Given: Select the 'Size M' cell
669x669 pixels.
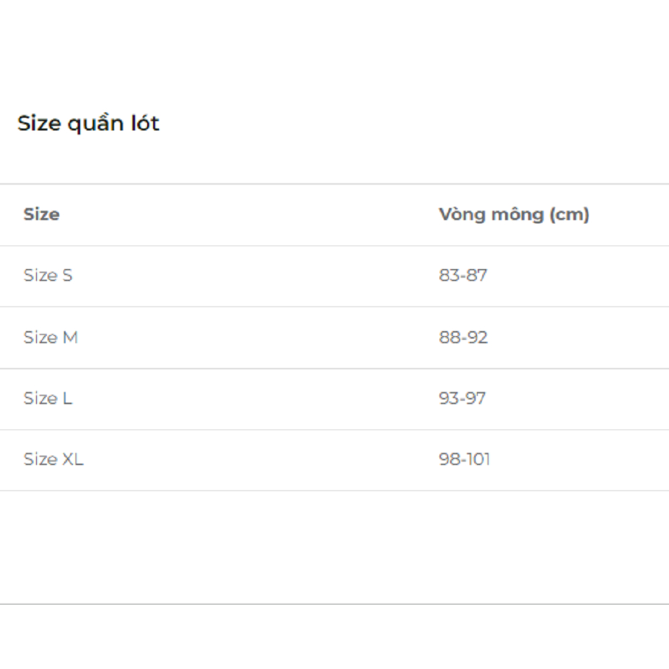Looking at the screenshot, I should (x=51, y=337).
